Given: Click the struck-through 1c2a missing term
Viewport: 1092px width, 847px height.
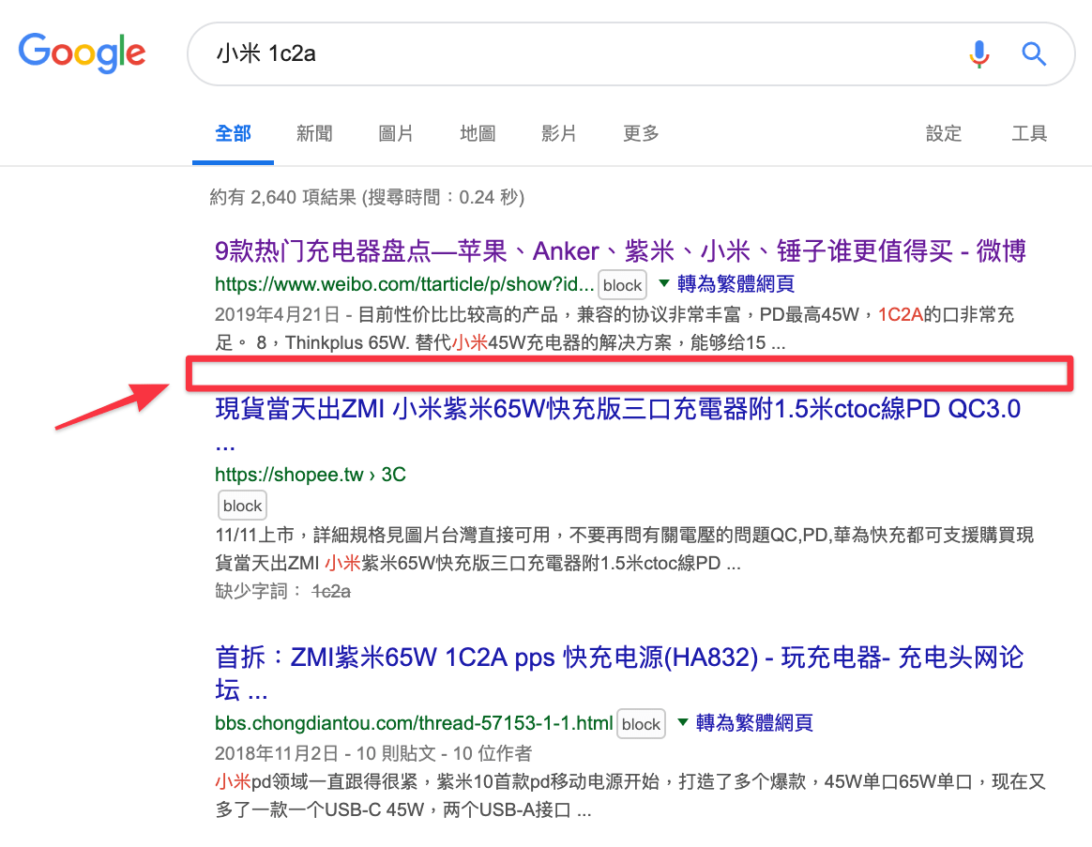Looking at the screenshot, I should pyautogui.click(x=331, y=591).
